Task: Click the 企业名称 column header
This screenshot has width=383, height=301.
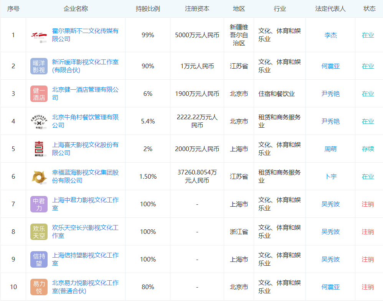Action: tap(76, 8)
